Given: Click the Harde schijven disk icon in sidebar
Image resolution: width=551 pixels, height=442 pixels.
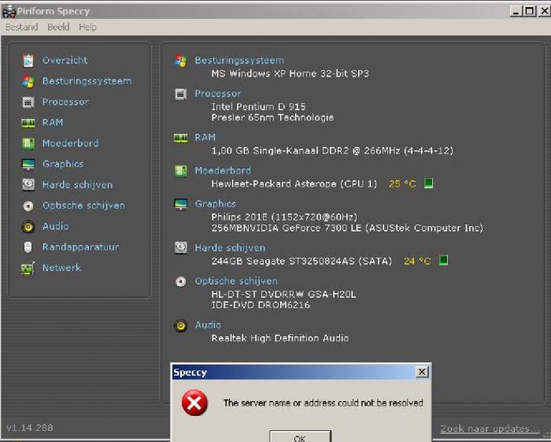Looking at the screenshot, I should 28,184.
